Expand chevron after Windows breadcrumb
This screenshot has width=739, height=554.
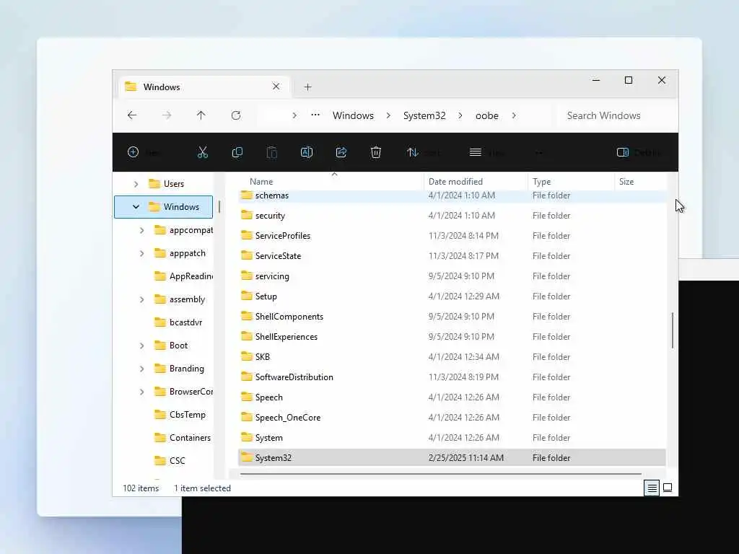[x=388, y=115]
